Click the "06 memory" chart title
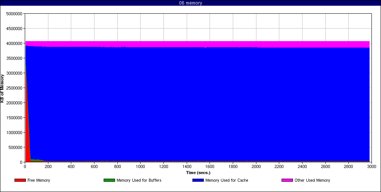This screenshot has height=192, width=381. click(x=190, y=3)
